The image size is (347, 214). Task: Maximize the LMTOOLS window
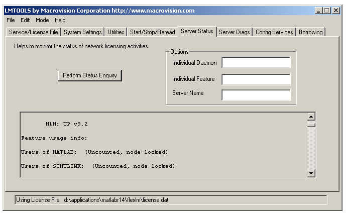(327, 11)
